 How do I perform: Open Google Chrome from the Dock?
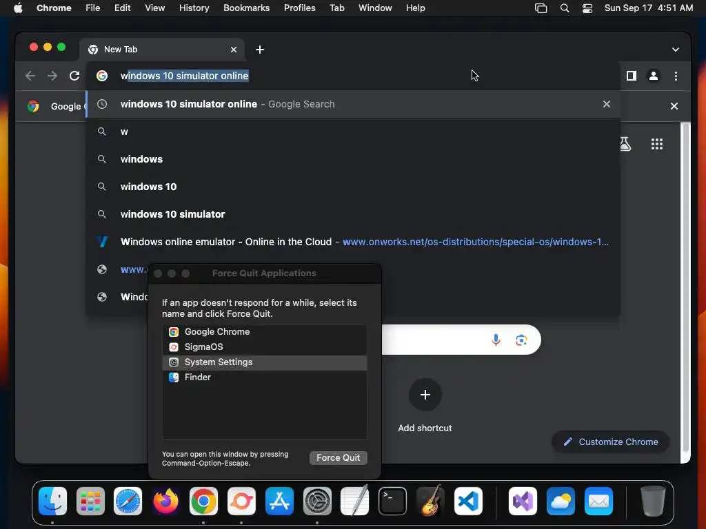203,501
